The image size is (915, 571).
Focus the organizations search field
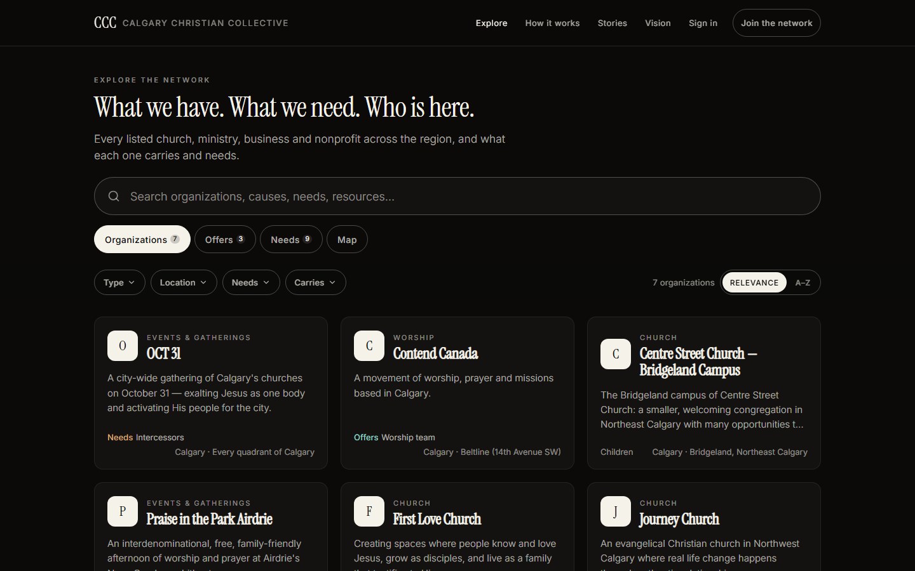[457, 196]
